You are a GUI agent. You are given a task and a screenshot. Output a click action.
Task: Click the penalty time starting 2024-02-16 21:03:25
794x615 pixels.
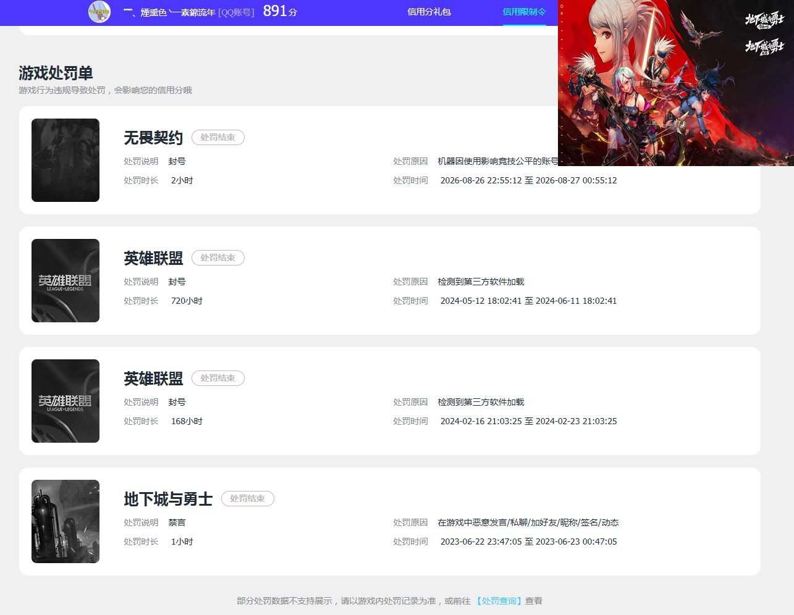pos(528,421)
